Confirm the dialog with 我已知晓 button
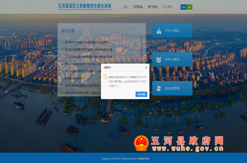Screen dimensions: 247x163 141,94
